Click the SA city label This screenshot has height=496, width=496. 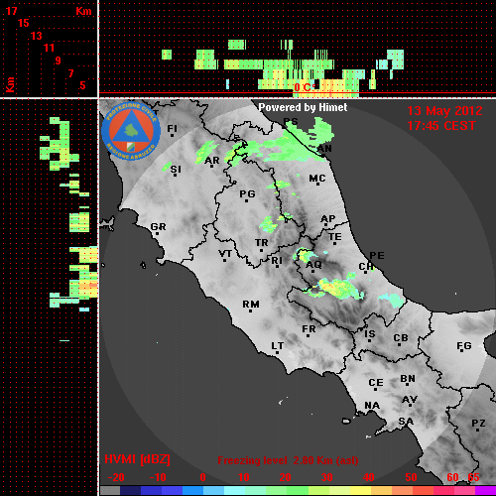[406, 422]
